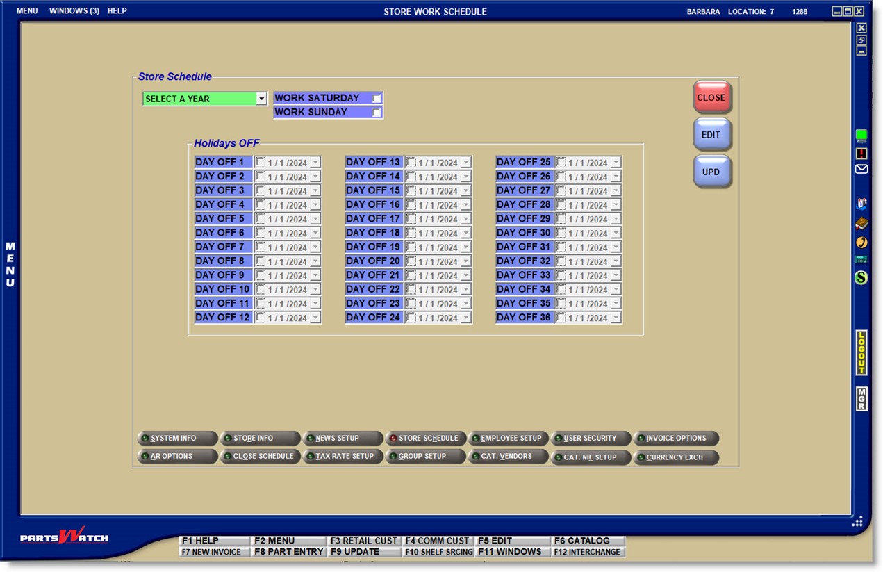Viewport: 883px width, 572px height.
Task: Toggle the Work Sunday checkbox
Action: point(377,113)
